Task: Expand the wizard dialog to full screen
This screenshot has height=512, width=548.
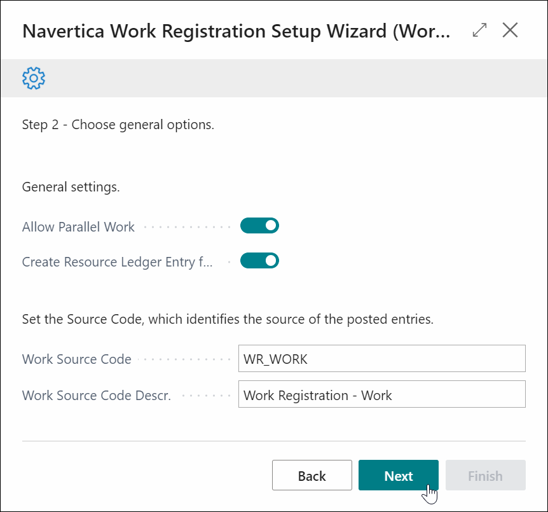Action: tap(479, 30)
